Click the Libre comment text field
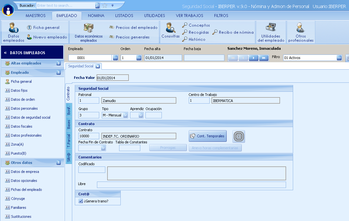The height and width of the screenshot is (221, 349). pyautogui.click(x=191, y=184)
